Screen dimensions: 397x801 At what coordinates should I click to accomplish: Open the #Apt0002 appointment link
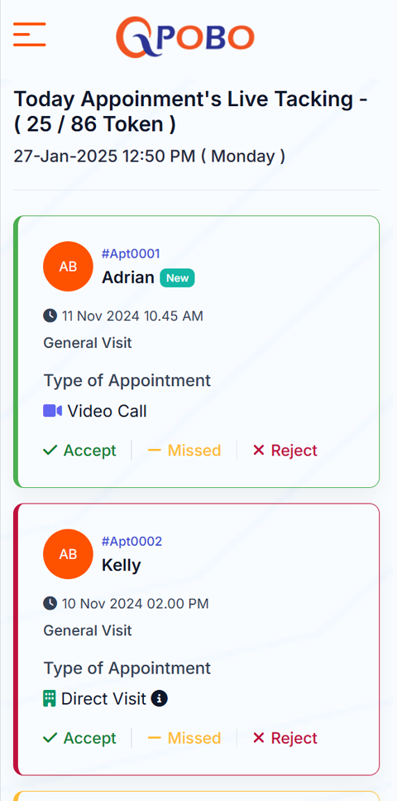pyautogui.click(x=132, y=541)
